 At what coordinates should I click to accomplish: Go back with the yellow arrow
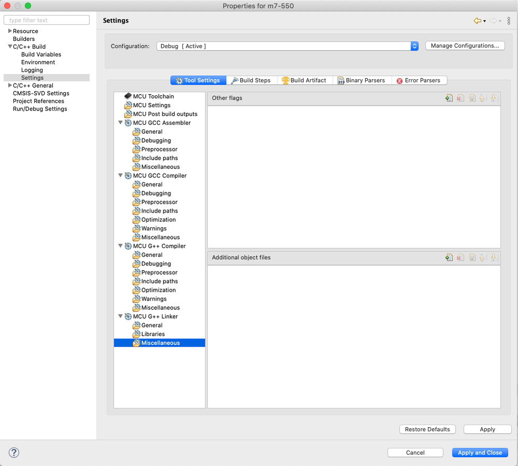pyautogui.click(x=478, y=21)
